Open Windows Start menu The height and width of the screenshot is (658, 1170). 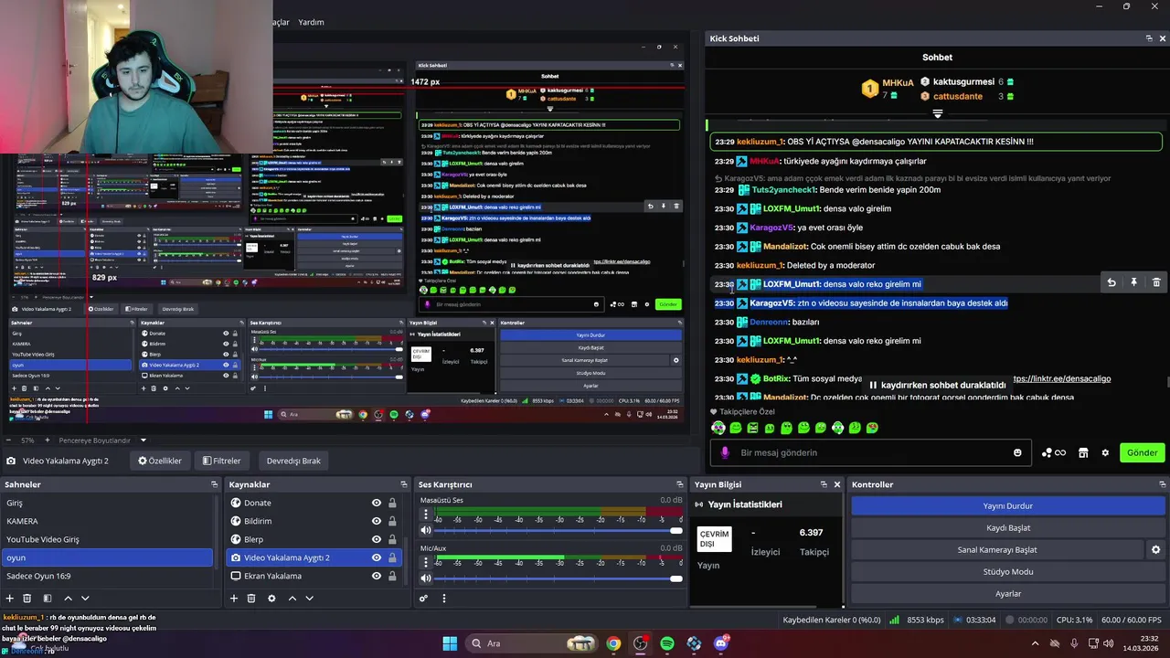click(450, 643)
